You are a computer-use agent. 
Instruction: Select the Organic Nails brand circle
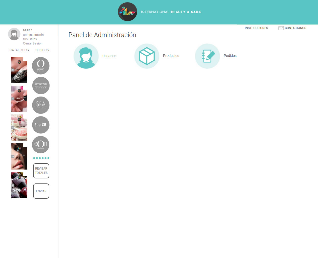click(41, 66)
